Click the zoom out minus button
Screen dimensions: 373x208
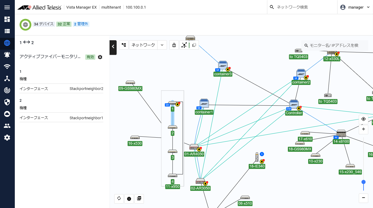click(x=364, y=198)
